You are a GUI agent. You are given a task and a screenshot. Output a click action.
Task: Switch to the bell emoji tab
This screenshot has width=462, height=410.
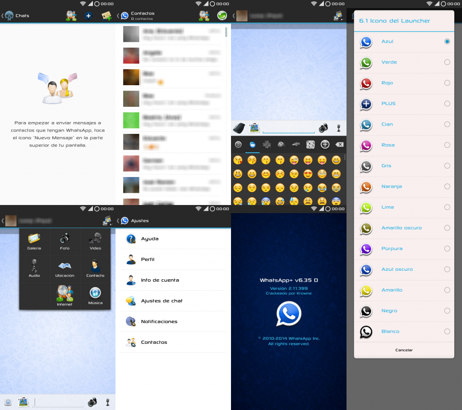[x=281, y=145]
